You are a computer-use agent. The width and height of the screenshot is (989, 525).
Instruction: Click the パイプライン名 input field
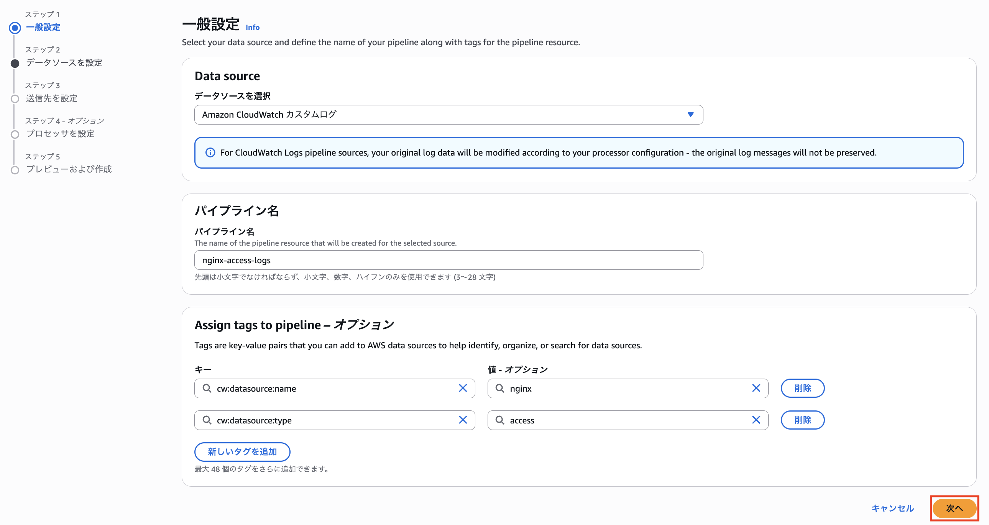point(448,260)
